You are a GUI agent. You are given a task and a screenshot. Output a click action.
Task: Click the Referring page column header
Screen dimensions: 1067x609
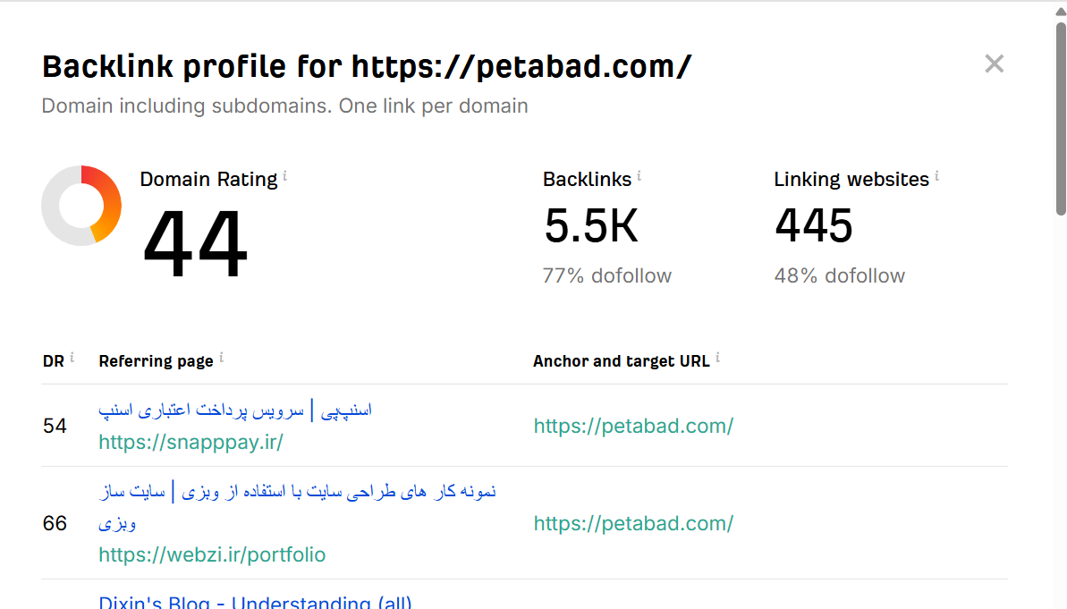[x=156, y=361]
